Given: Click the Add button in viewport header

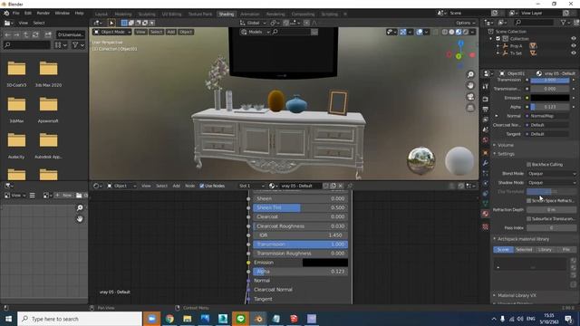Looking at the screenshot, I should (171, 33).
